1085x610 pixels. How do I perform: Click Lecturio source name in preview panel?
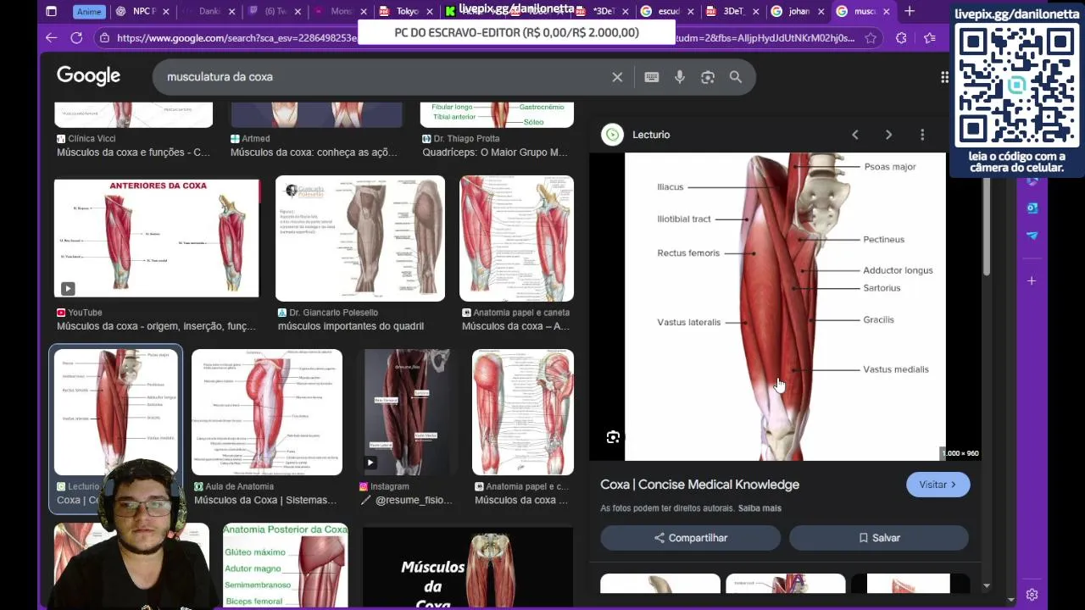651,135
